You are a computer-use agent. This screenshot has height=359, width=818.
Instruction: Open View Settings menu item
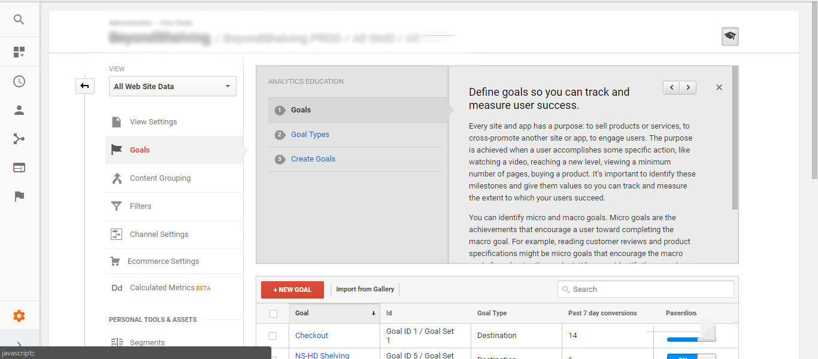coord(153,122)
